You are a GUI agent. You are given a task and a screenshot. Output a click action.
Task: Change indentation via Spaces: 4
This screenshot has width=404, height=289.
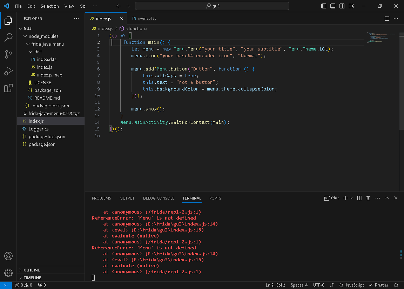click(x=299, y=285)
